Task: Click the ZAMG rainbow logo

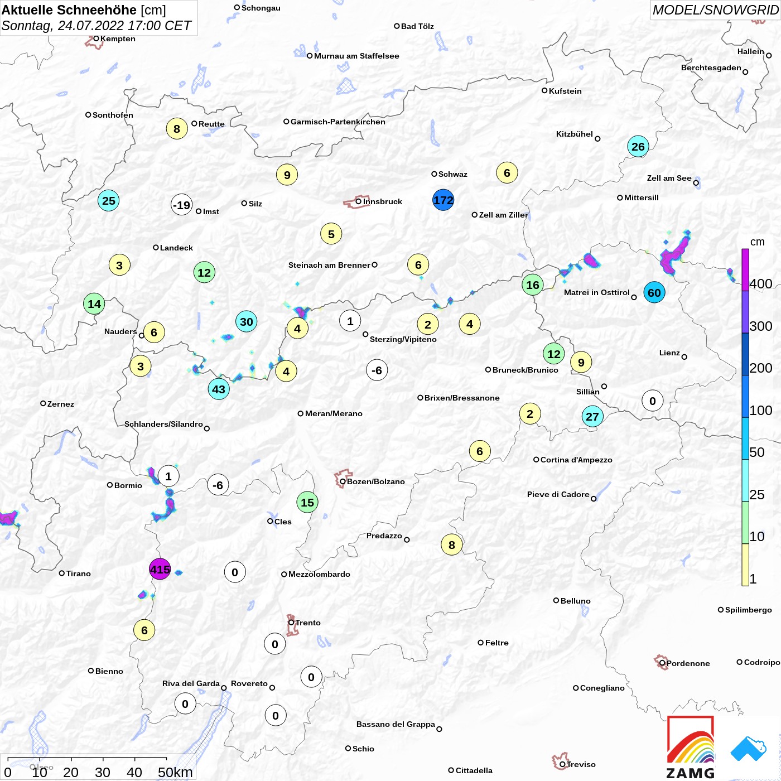Action: click(x=691, y=747)
